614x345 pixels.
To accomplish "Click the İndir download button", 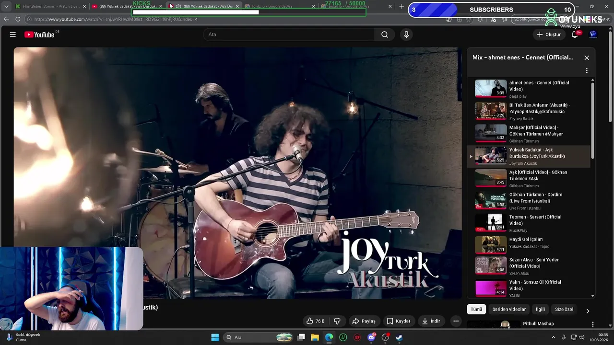I will point(431,321).
